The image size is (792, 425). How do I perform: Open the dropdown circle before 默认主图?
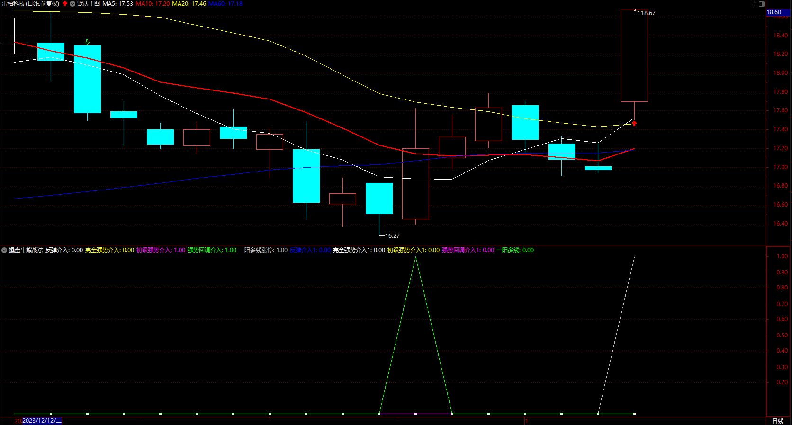(x=72, y=4)
